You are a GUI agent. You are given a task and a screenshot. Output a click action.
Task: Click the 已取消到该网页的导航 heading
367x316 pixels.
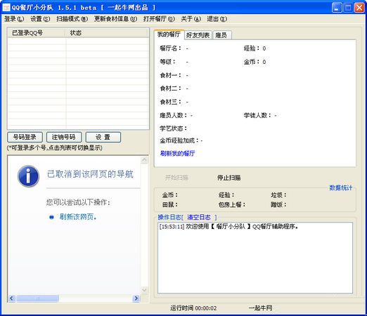click(x=90, y=174)
